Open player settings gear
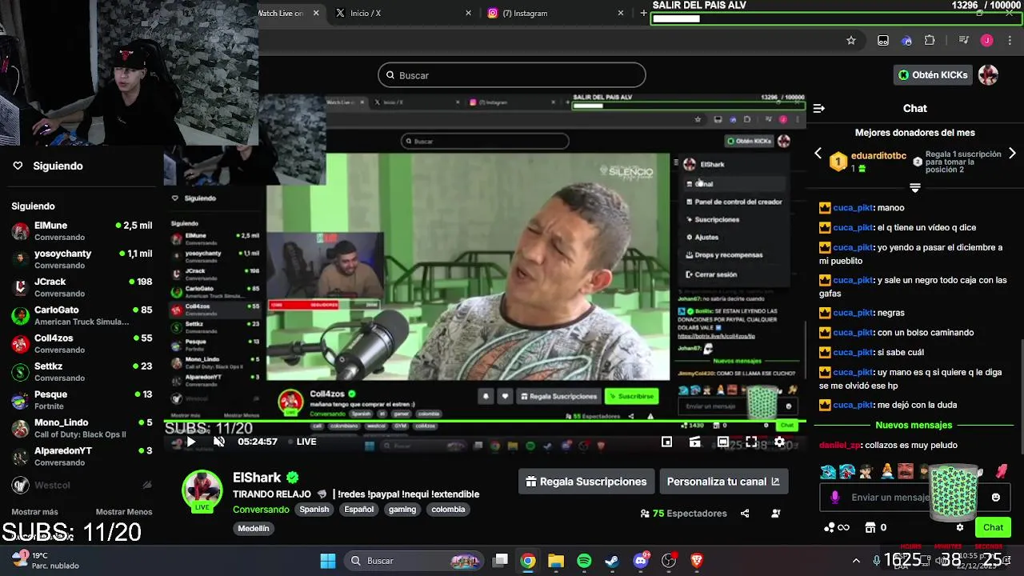Viewport: 1024px width, 576px height. pyautogui.click(x=779, y=442)
